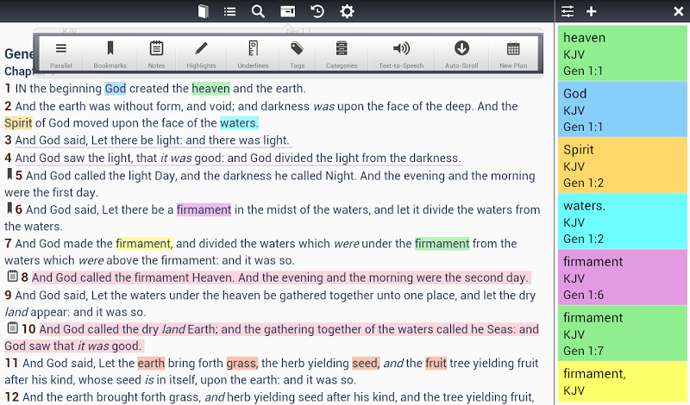Open the Notes tool
Viewport: 690px width, 405px height.
[x=156, y=53]
